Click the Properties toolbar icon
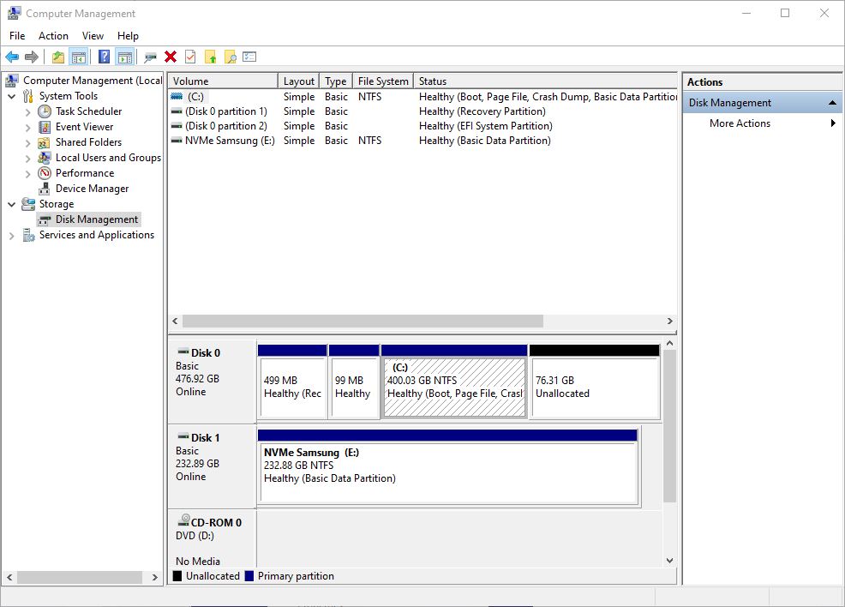Image resolution: width=845 pixels, height=607 pixels. point(190,57)
